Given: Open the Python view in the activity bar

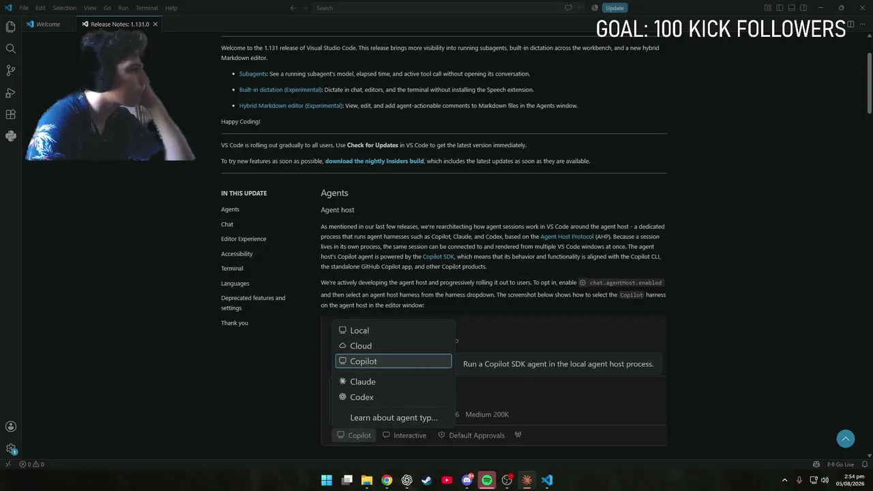Looking at the screenshot, I should pyautogui.click(x=10, y=136).
